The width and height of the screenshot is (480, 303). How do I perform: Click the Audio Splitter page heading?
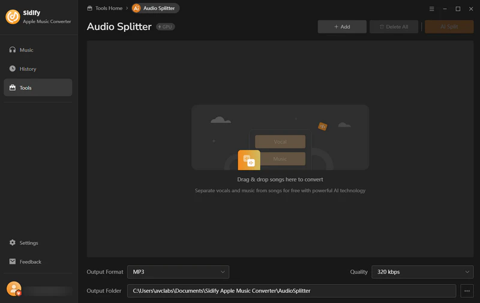(x=119, y=26)
